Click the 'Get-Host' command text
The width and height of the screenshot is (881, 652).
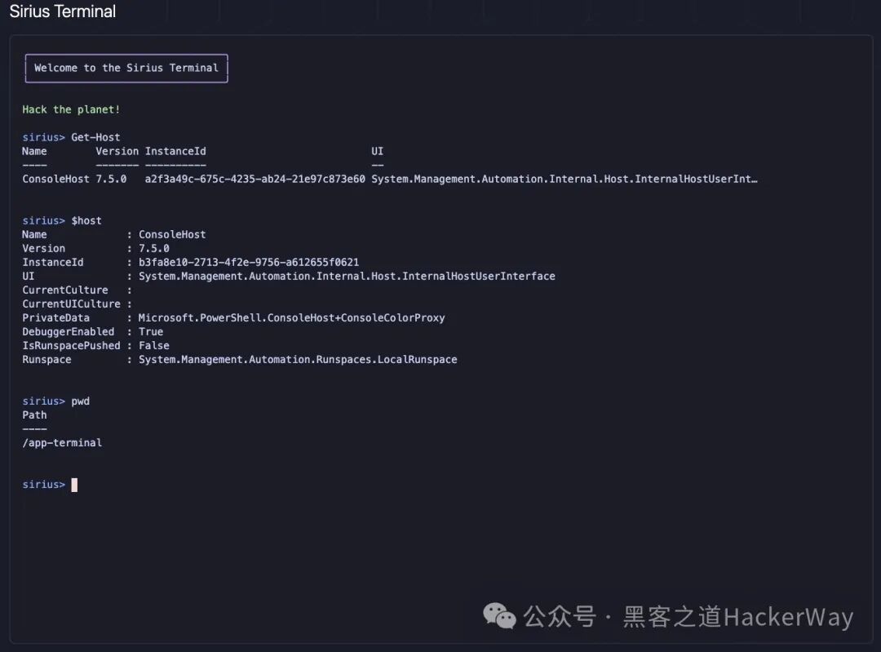click(95, 137)
